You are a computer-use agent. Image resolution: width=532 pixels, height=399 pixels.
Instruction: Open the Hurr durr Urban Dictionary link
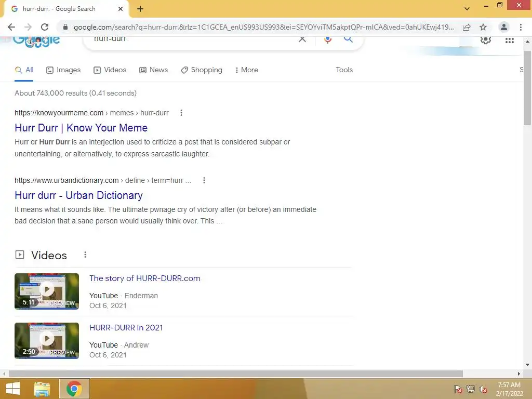[79, 195]
